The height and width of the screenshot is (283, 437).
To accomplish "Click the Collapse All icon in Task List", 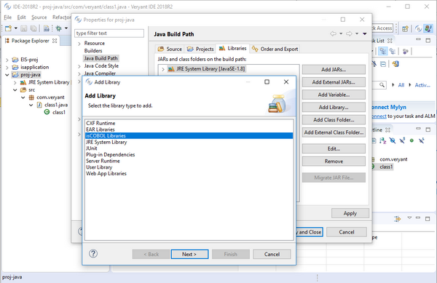I will [383, 64].
